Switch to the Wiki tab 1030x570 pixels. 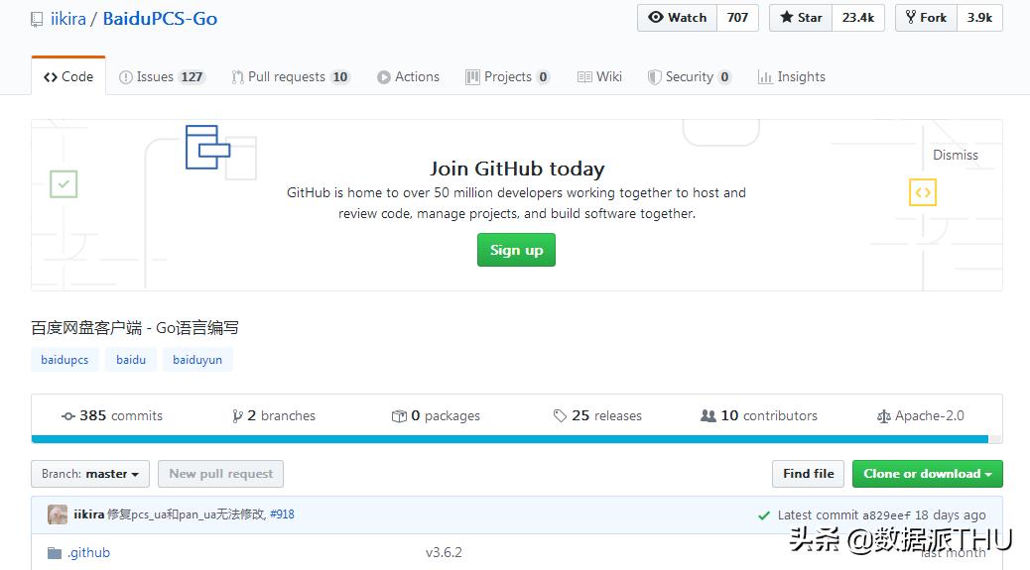[x=599, y=76]
